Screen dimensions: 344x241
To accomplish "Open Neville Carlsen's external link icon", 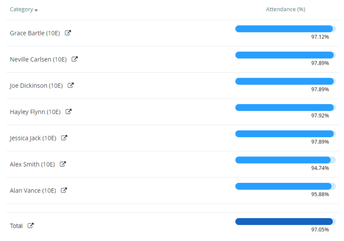I will (74, 59).
